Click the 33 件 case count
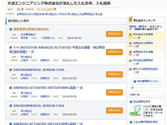The width and height of the screenshot is (167, 125). (20, 9)
